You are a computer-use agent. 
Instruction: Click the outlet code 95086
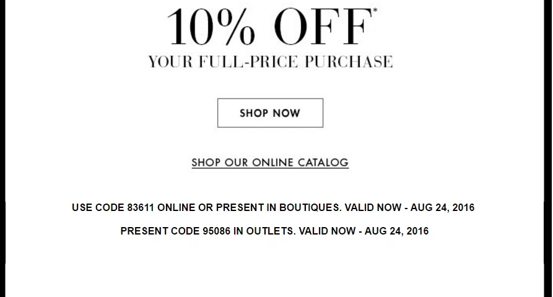coord(216,231)
